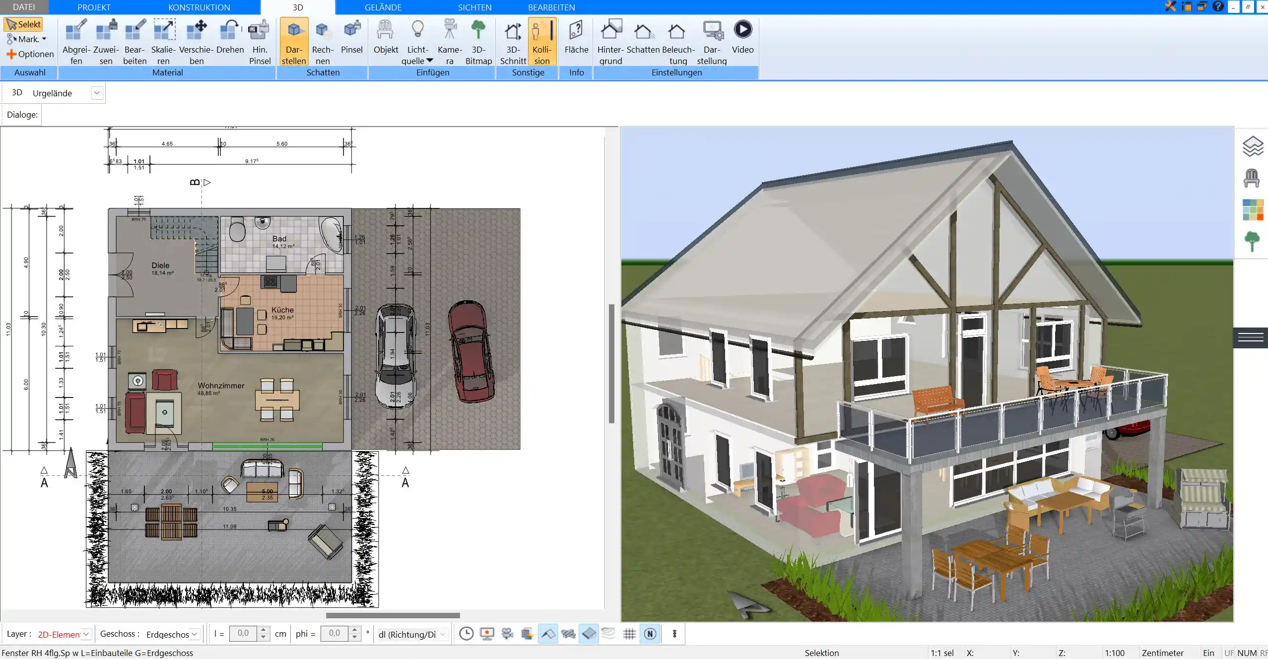
Task: Toggle Schatten Darstellen on or off
Action: [x=294, y=42]
